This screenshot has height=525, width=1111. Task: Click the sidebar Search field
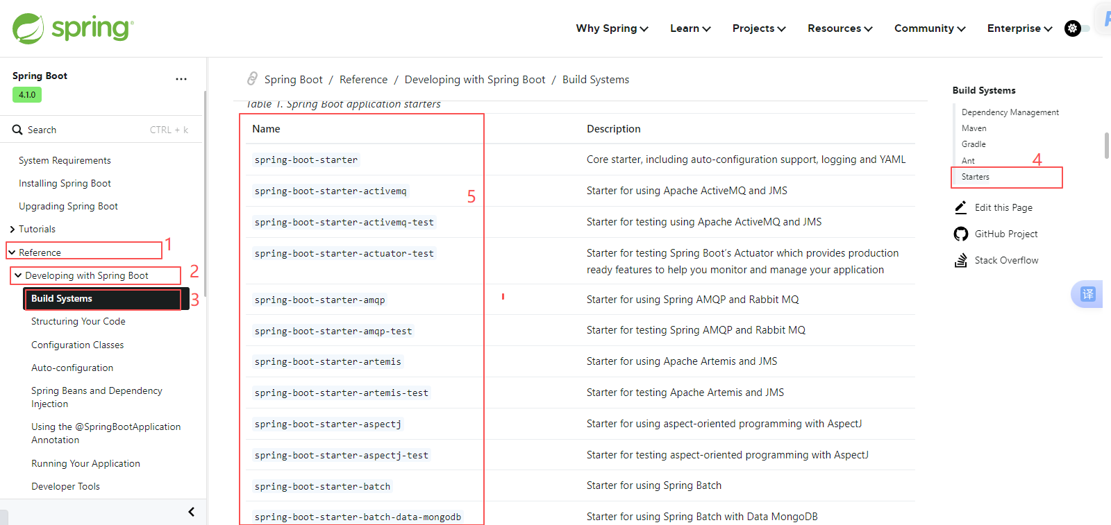tap(101, 130)
